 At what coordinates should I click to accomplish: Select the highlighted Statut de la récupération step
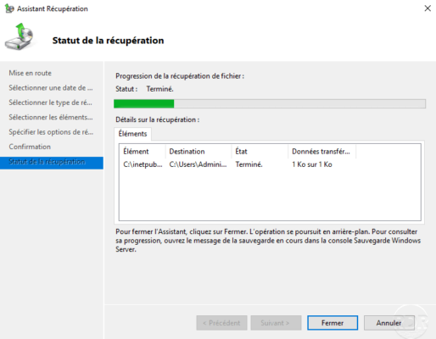coord(52,163)
